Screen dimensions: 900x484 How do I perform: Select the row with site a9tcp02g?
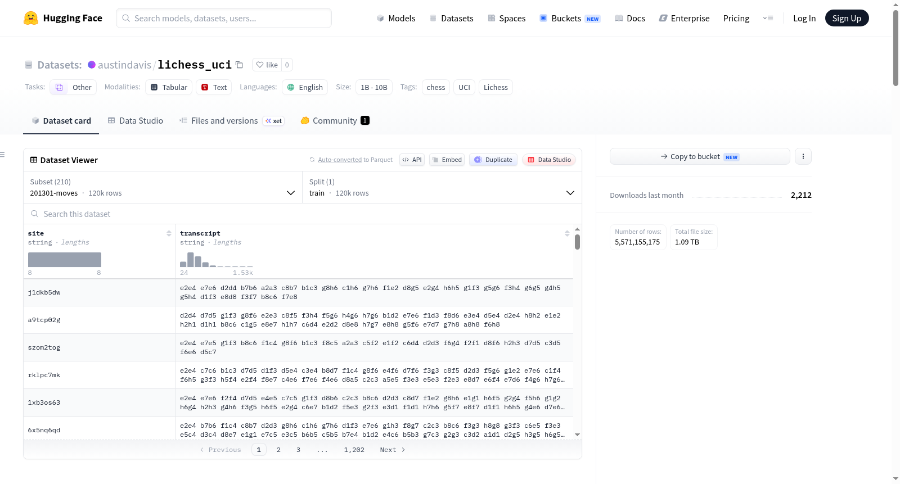pyautogui.click(x=298, y=320)
